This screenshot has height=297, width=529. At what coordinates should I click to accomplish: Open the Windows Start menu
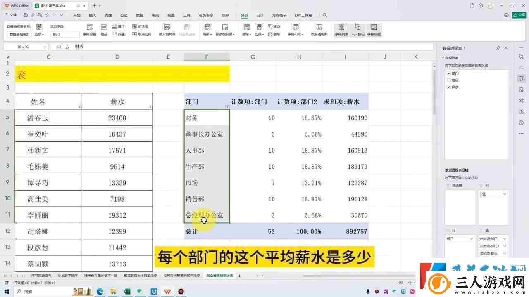click(x=6, y=292)
